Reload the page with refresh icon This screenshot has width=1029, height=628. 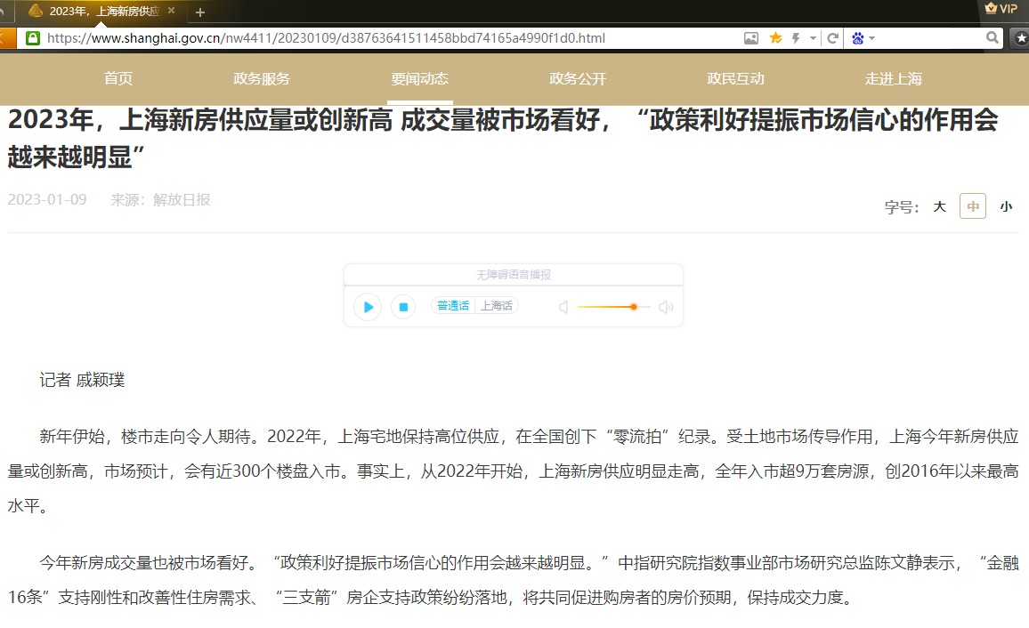[x=833, y=38]
